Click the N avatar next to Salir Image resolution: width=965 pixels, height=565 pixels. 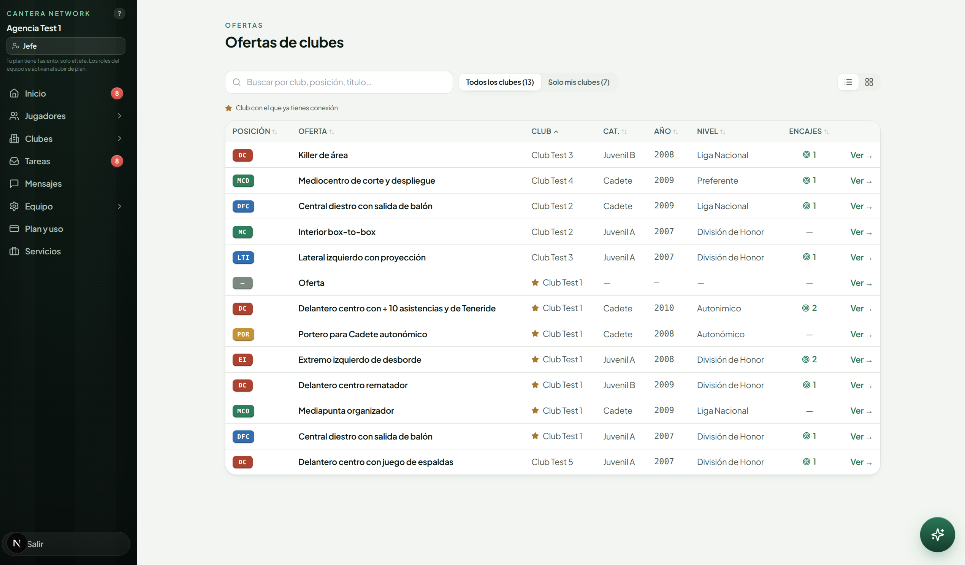click(x=17, y=543)
